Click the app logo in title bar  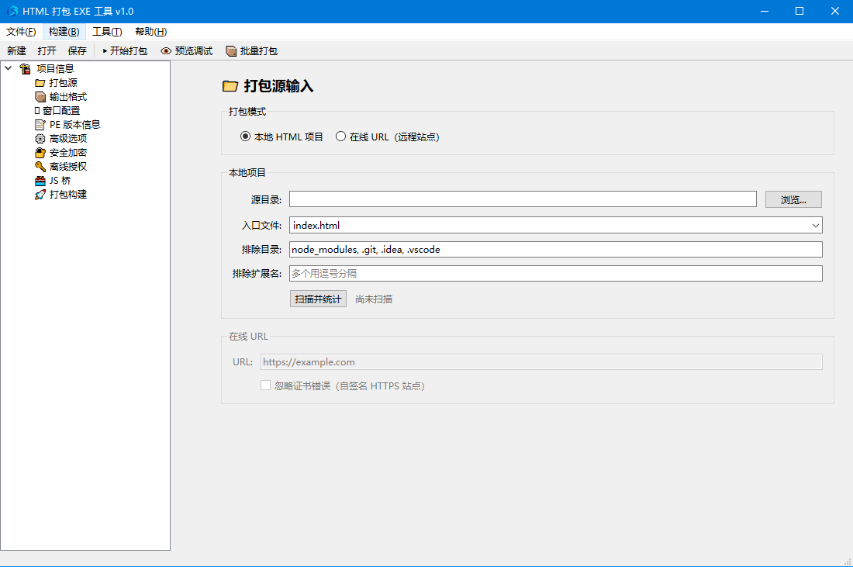tap(12, 11)
